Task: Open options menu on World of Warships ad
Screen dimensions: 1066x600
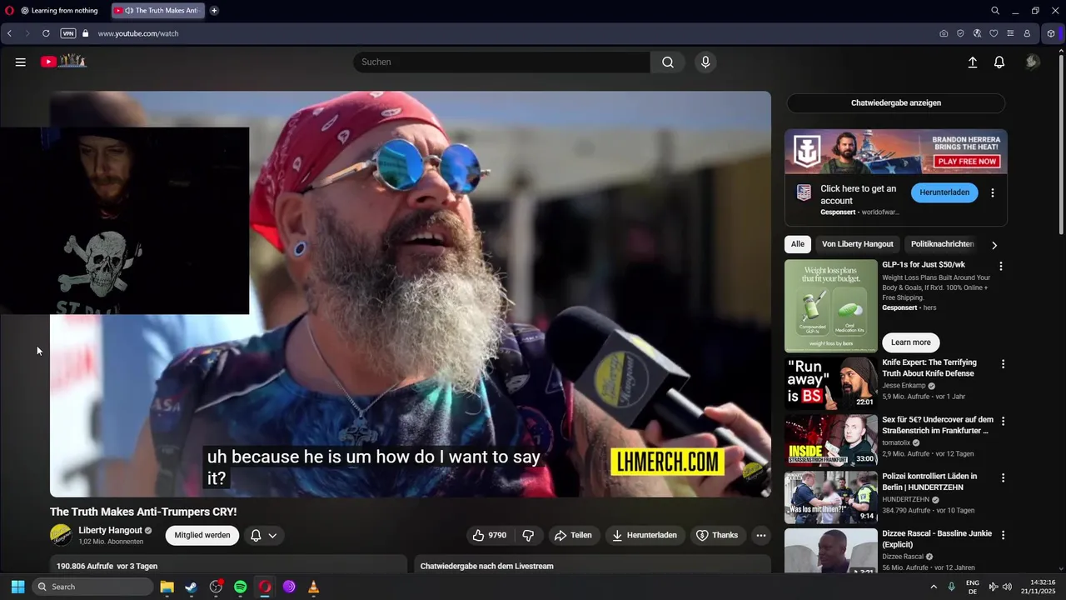Action: (993, 192)
